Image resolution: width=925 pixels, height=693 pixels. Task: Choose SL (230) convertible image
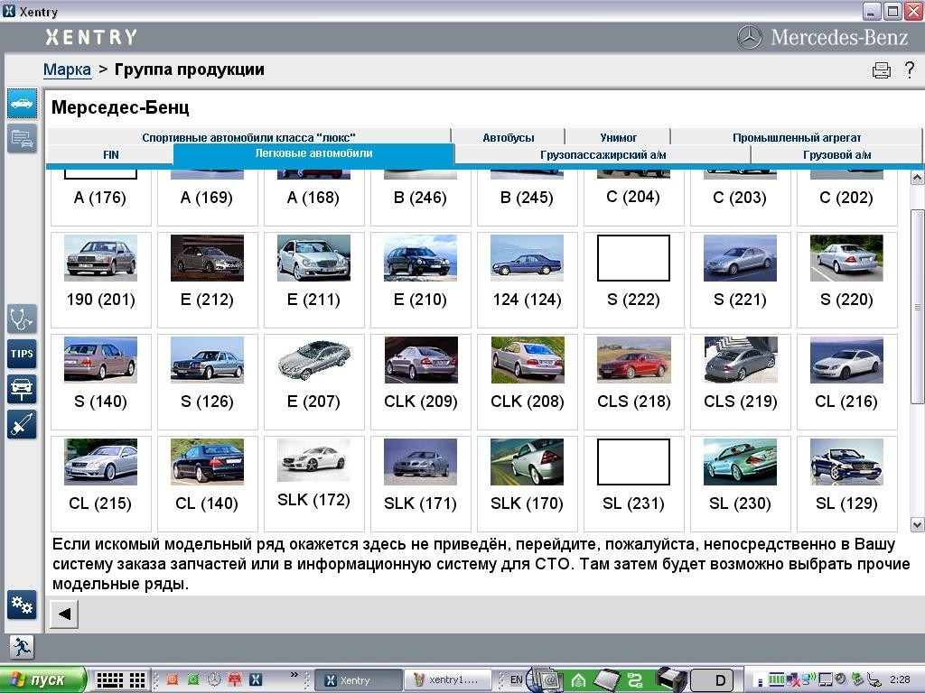pyautogui.click(x=741, y=462)
